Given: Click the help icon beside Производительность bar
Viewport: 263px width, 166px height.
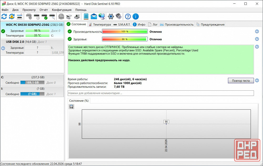Looking at the screenshot, I should click(x=257, y=32).
